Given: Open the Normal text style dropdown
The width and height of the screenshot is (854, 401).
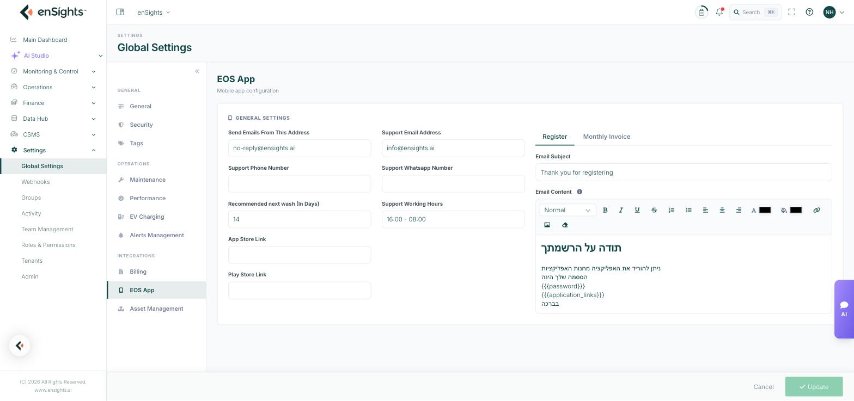Looking at the screenshot, I should (568, 210).
